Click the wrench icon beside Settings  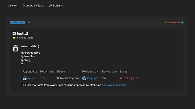click(51, 6)
